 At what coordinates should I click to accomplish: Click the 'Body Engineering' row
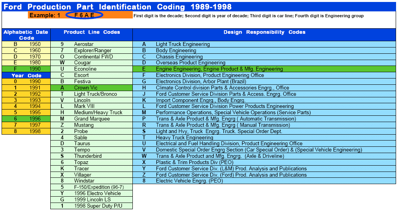[264, 51]
